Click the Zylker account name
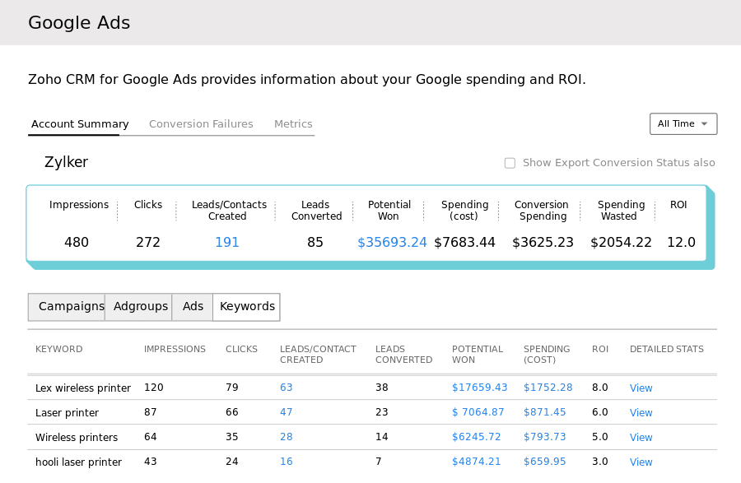The image size is (741, 483). coord(66,162)
